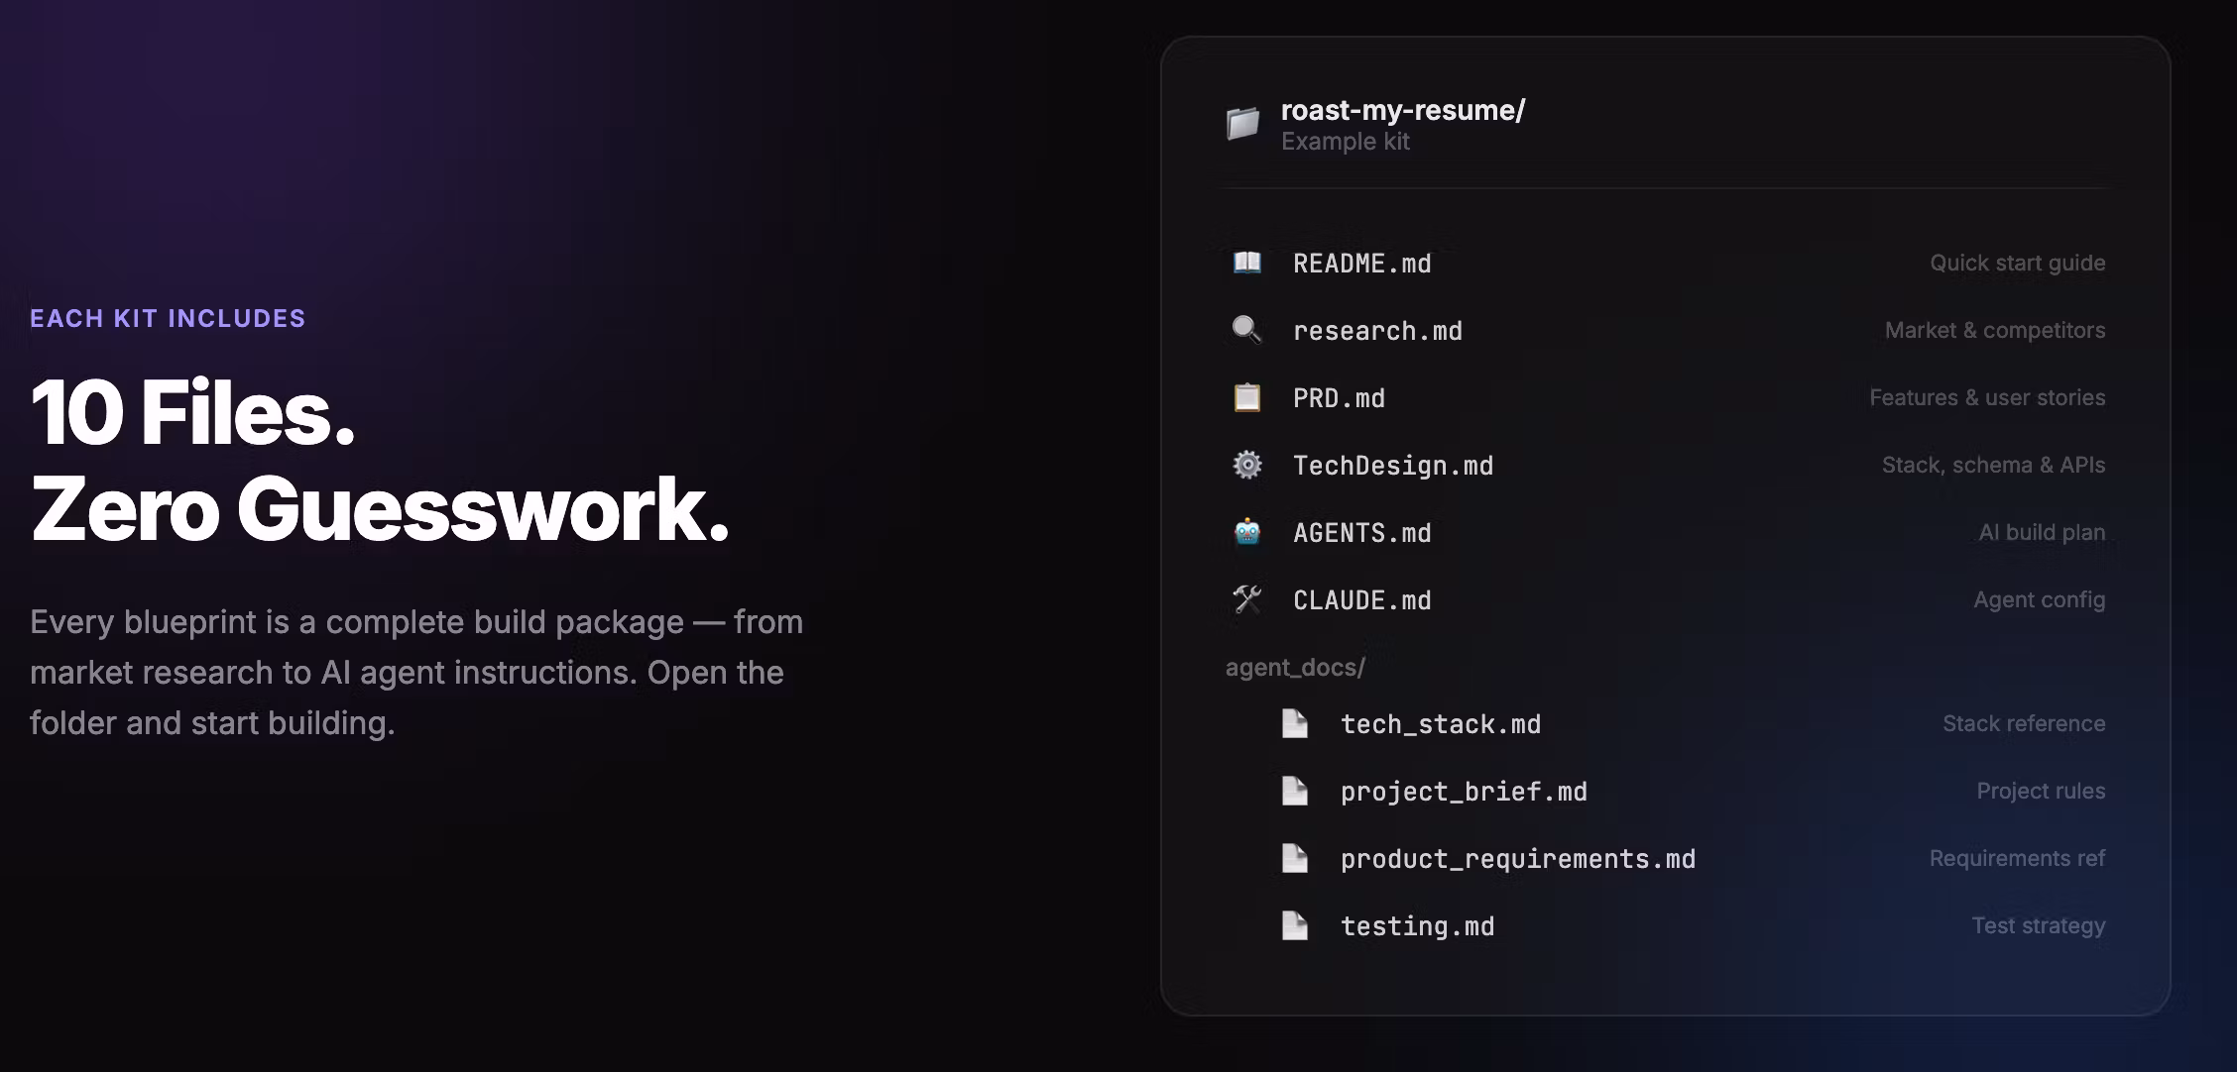Click the document icon beside tech_stack.md
The width and height of the screenshot is (2237, 1072).
[x=1294, y=724]
